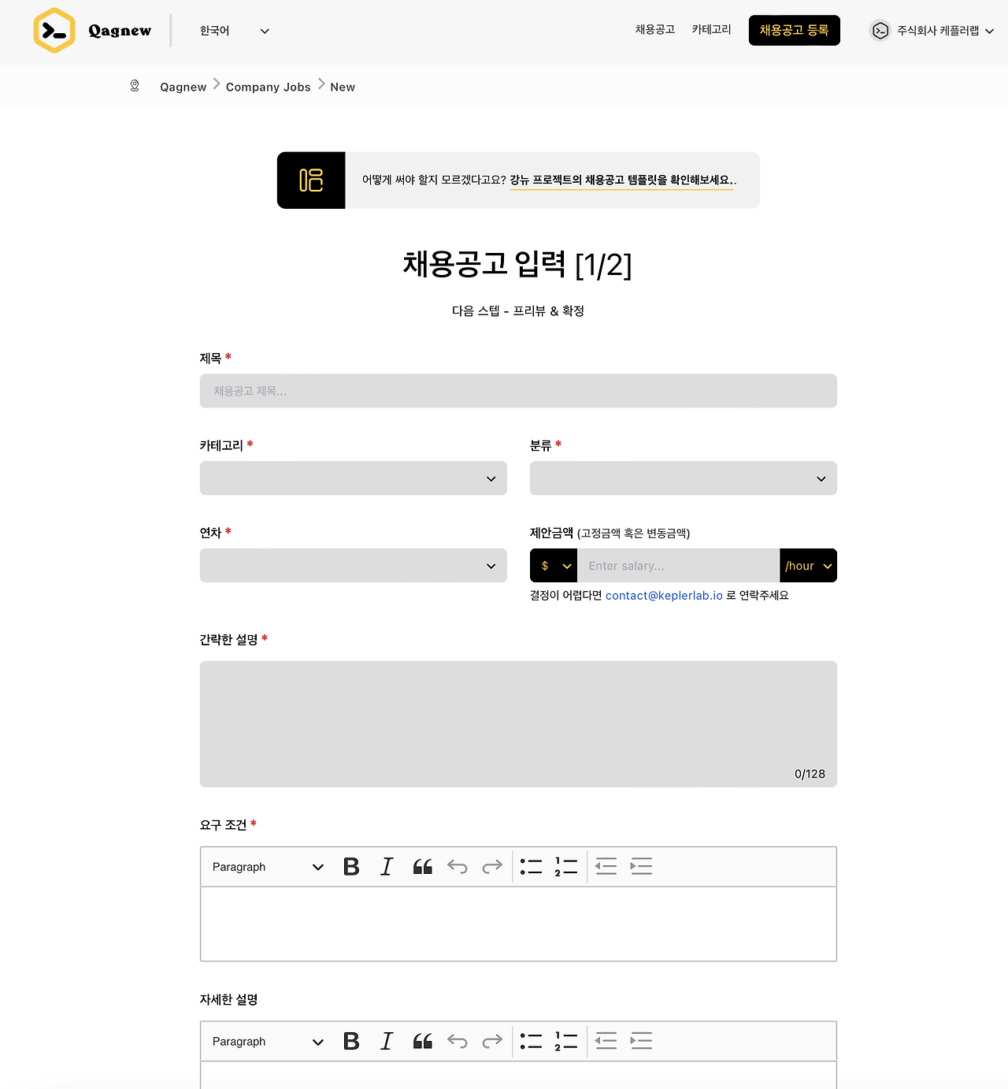Image resolution: width=1008 pixels, height=1089 pixels.
Task: Click the Enter salary input field
Action: click(679, 565)
